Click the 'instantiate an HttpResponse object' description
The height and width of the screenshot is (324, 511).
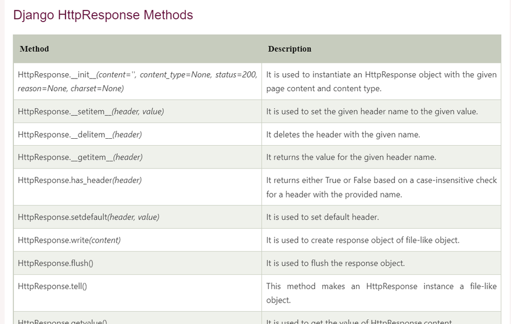[x=381, y=81]
